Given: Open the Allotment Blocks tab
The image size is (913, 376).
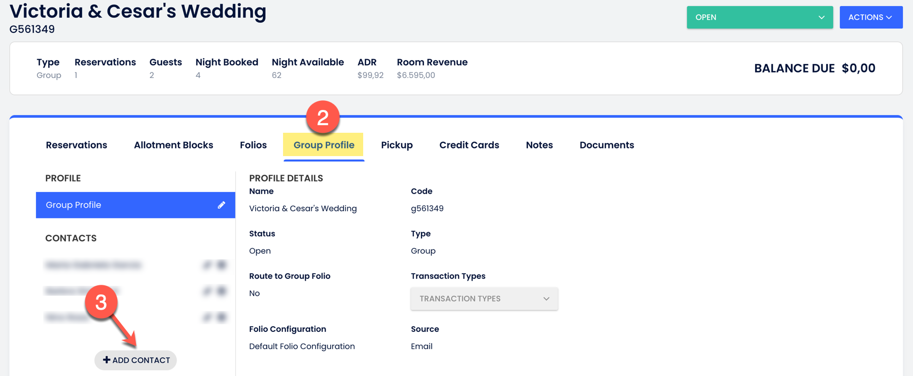Looking at the screenshot, I should coord(173,145).
